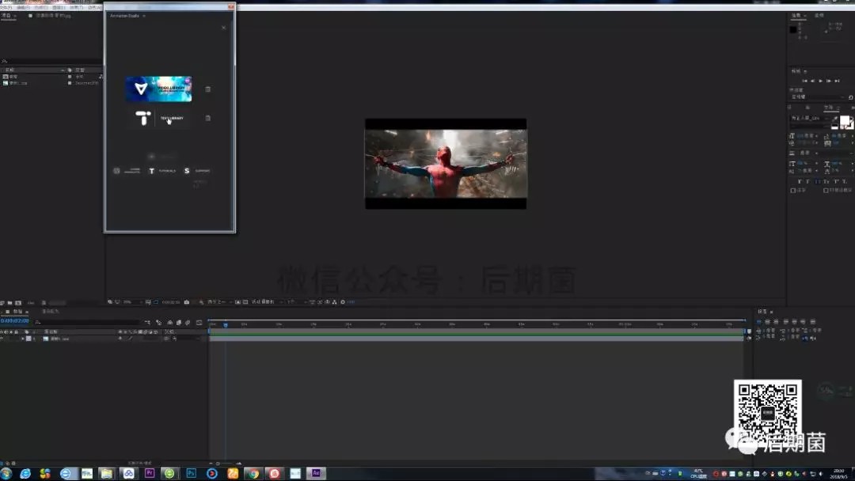Open the graph editor icon in timeline
This screenshot has width=855, height=481.
(199, 323)
